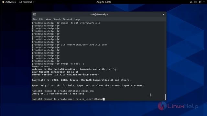Open the View menu
This screenshot has width=207, height=116.
(48, 19)
